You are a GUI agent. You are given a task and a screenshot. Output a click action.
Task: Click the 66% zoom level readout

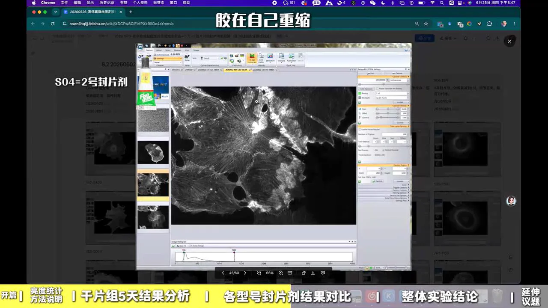pyautogui.click(x=270, y=273)
